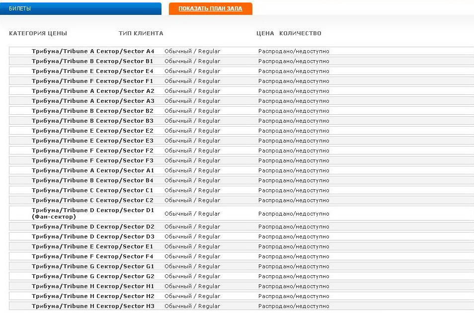Click the Regular client type for Sector B4
The height and width of the screenshot is (313, 474).
tap(192, 180)
